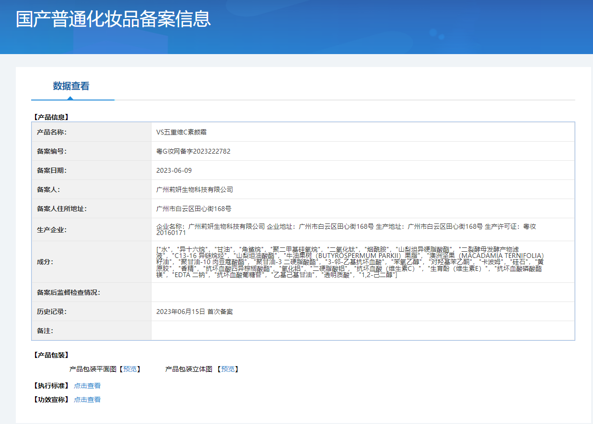
Task: Click the page title 国产普通化妆品备案信息
Action: [x=113, y=19]
